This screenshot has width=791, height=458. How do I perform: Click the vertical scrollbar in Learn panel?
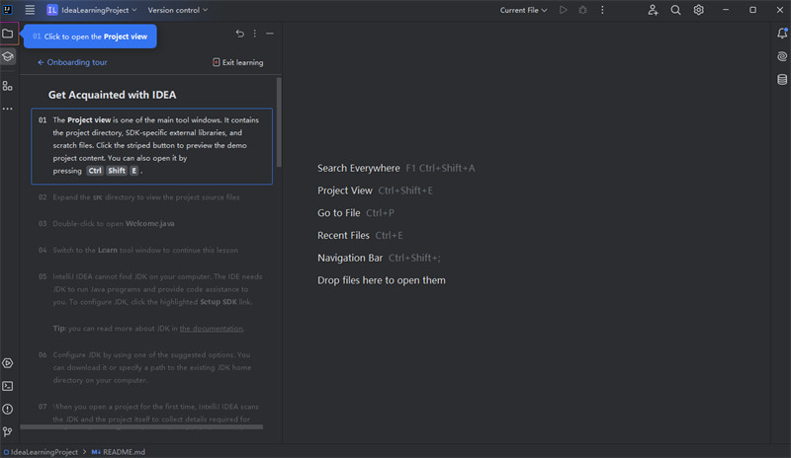tap(279, 122)
